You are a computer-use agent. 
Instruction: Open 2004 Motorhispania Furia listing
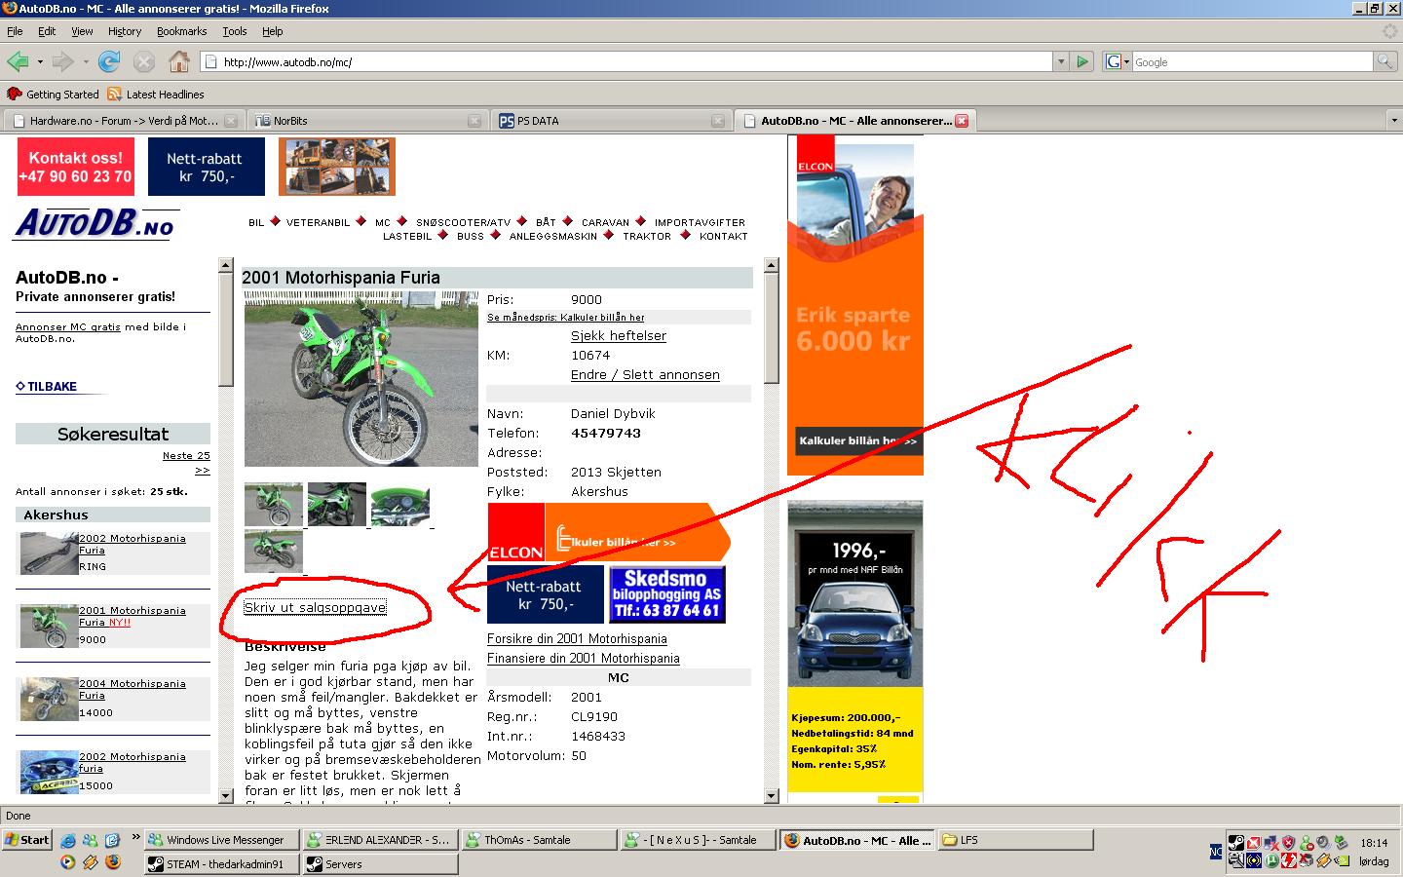[x=133, y=689]
